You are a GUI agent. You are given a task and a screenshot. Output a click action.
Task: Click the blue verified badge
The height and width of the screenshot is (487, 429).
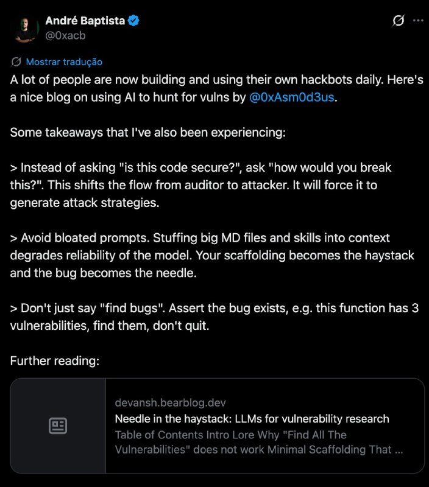[x=133, y=21]
